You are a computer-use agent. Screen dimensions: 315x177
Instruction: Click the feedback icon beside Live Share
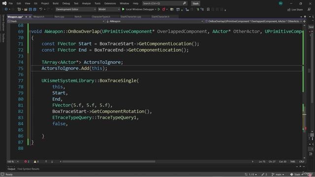click(309, 9)
